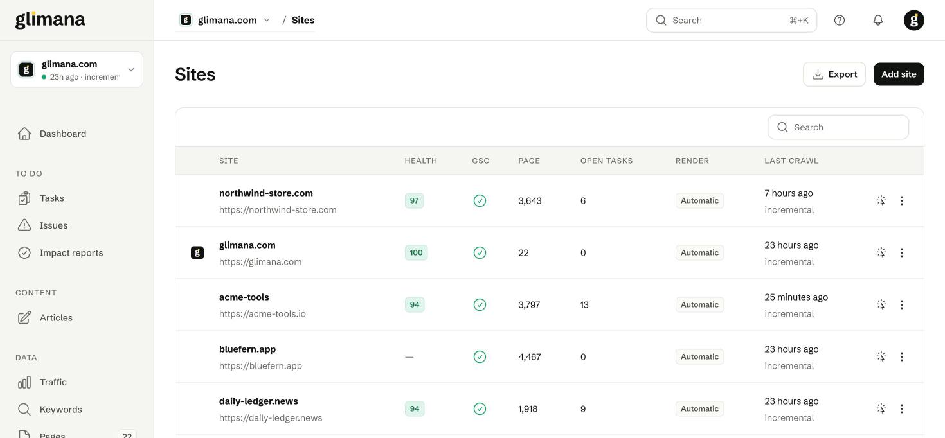Viewport: 945px width, 438px height.
Task: Open the help question mark icon
Action: (840, 20)
